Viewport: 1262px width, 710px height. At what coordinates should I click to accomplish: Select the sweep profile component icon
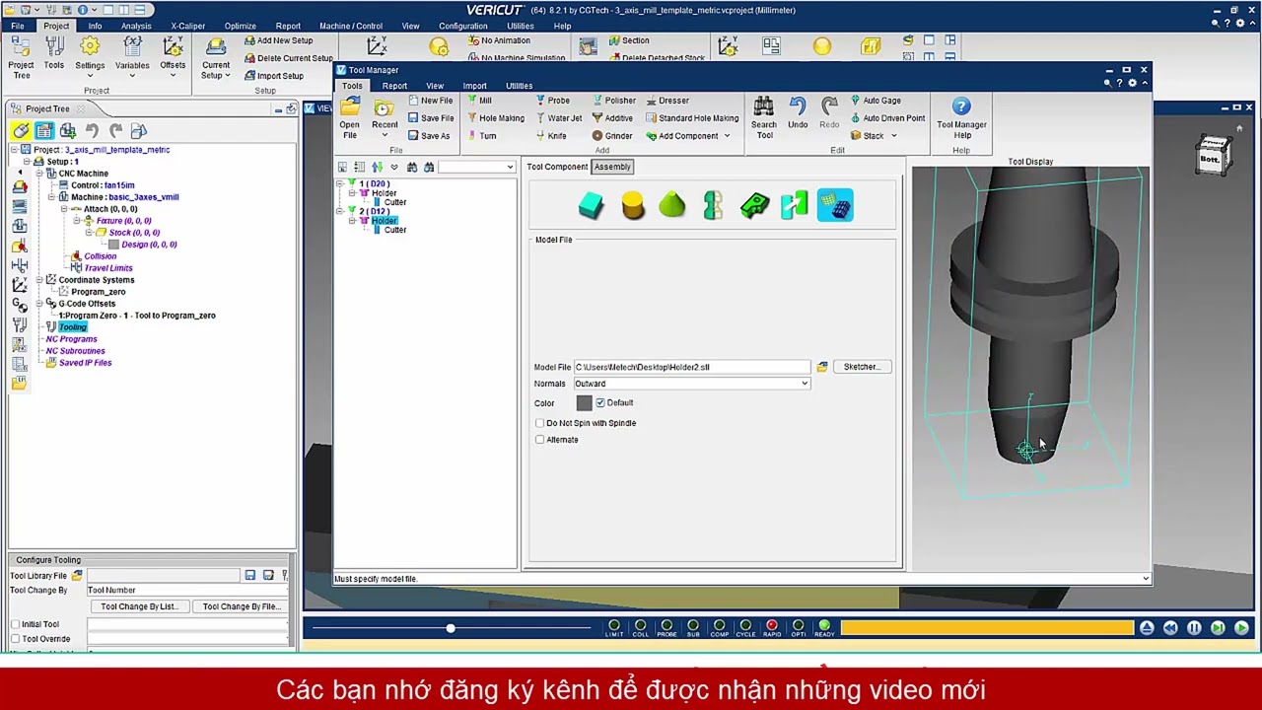tap(754, 205)
